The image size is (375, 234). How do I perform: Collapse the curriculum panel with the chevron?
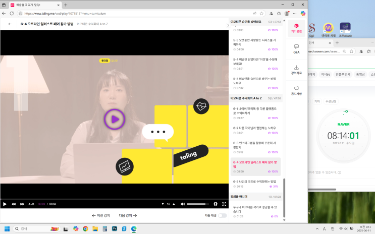point(228,25)
